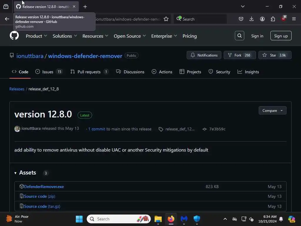This screenshot has width=301, height=226.
Task: Expand the Resources menu
Action: 95,36
